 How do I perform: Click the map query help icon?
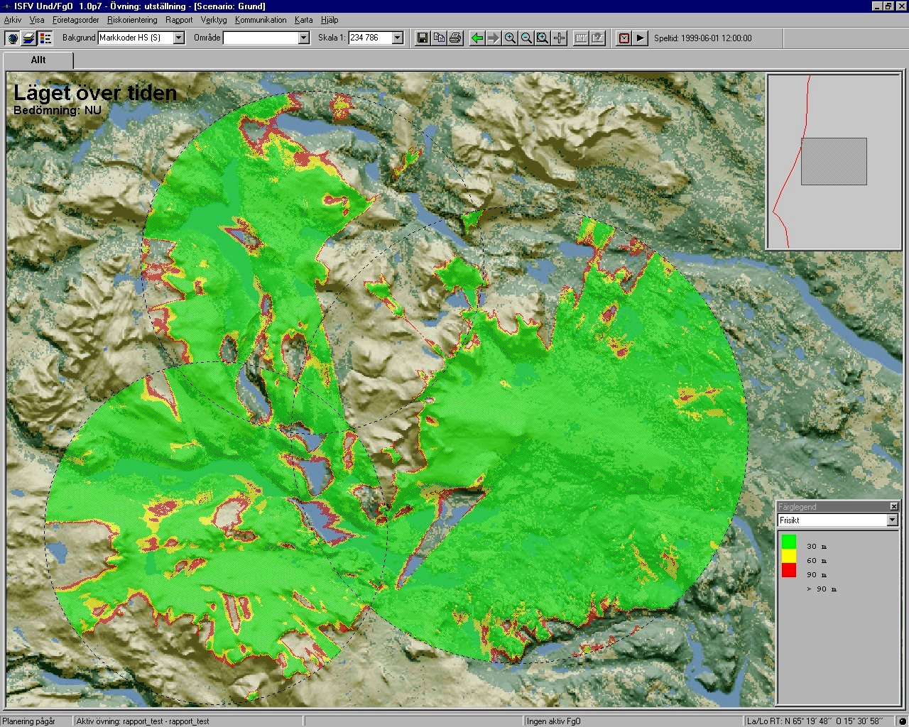[x=598, y=38]
